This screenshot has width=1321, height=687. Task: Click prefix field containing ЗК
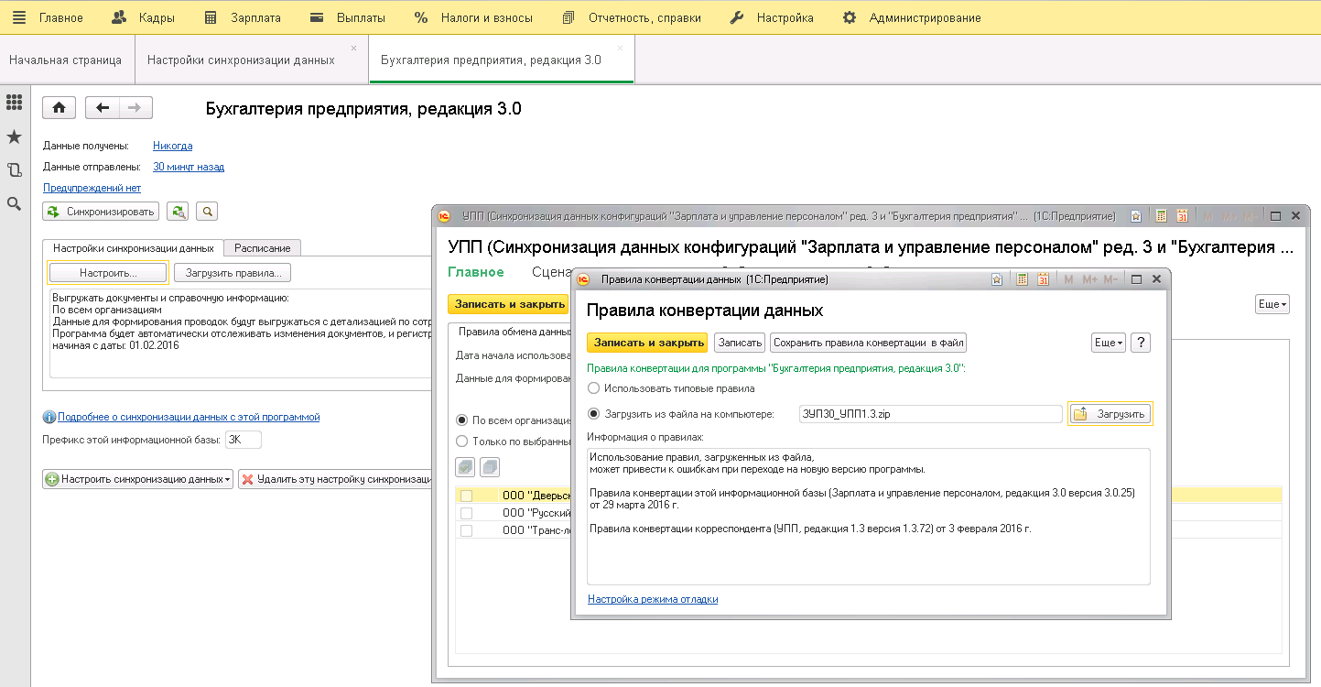pyautogui.click(x=244, y=440)
